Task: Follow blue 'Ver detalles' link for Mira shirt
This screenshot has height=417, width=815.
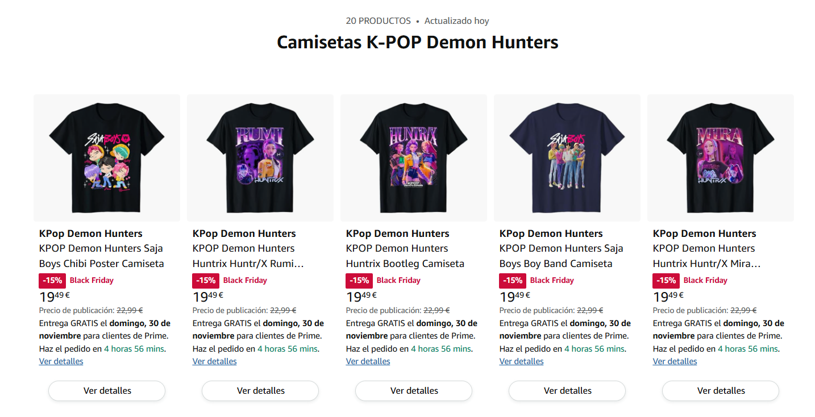Action: tap(675, 361)
